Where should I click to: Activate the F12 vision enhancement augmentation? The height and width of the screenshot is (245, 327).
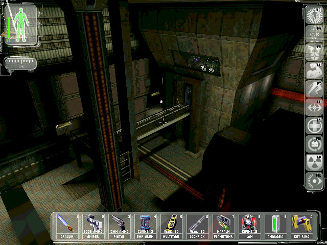click(x=314, y=181)
